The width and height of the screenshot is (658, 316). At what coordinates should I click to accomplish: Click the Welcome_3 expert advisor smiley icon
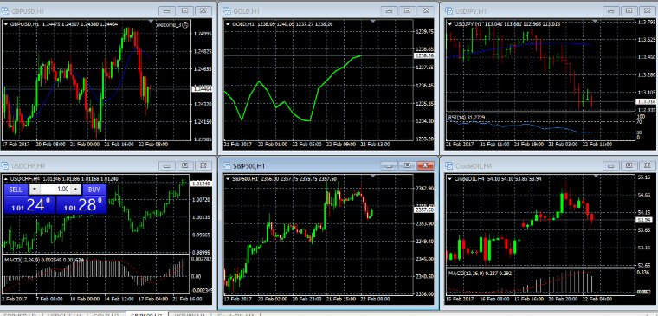click(x=185, y=25)
